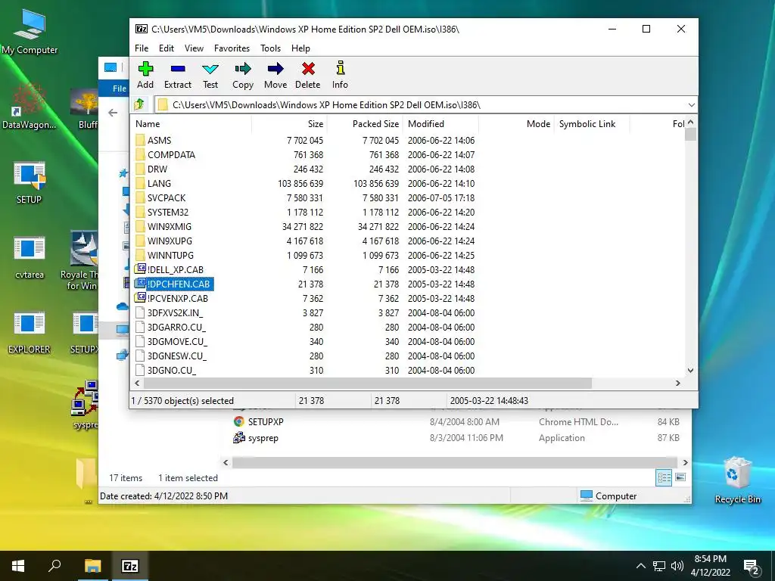The width and height of the screenshot is (775, 581).
Task: Open the notification center icon
Action: [x=752, y=567]
